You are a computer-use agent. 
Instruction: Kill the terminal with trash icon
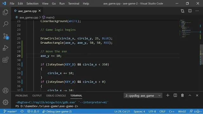[182, 95]
